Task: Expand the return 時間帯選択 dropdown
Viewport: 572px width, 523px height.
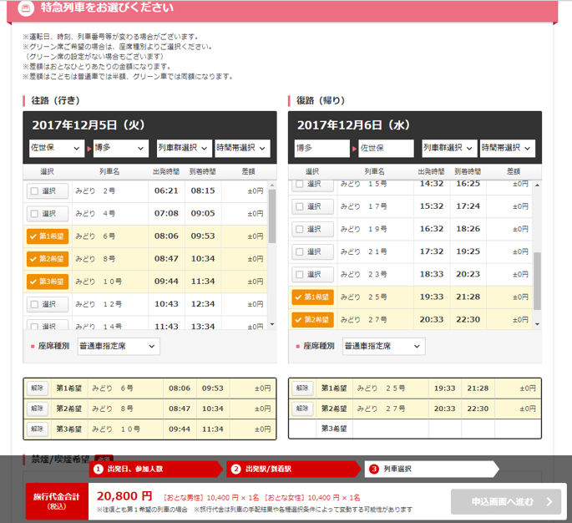Action: [x=508, y=148]
